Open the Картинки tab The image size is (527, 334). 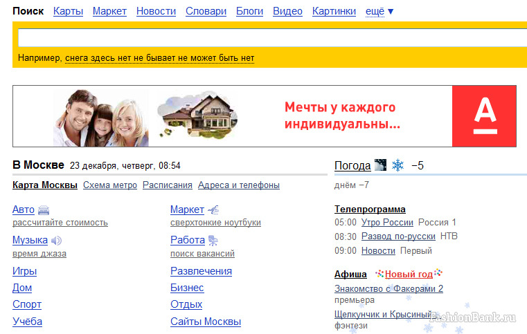[334, 12]
